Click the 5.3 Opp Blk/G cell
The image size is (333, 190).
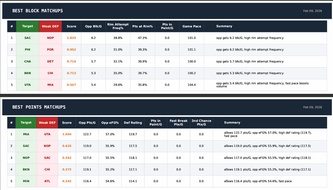point(93,73)
